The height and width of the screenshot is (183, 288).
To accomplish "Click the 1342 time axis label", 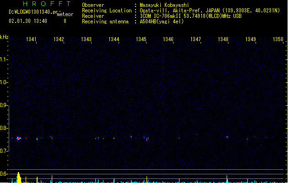I will (x=59, y=39).
